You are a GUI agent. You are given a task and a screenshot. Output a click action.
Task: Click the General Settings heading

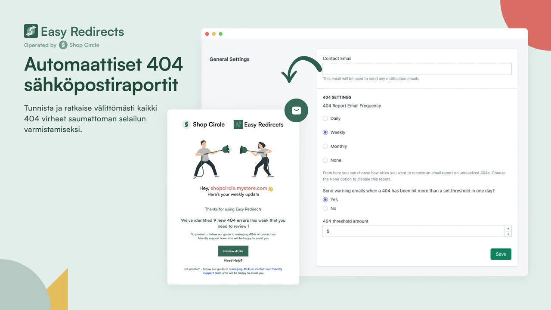tap(229, 59)
